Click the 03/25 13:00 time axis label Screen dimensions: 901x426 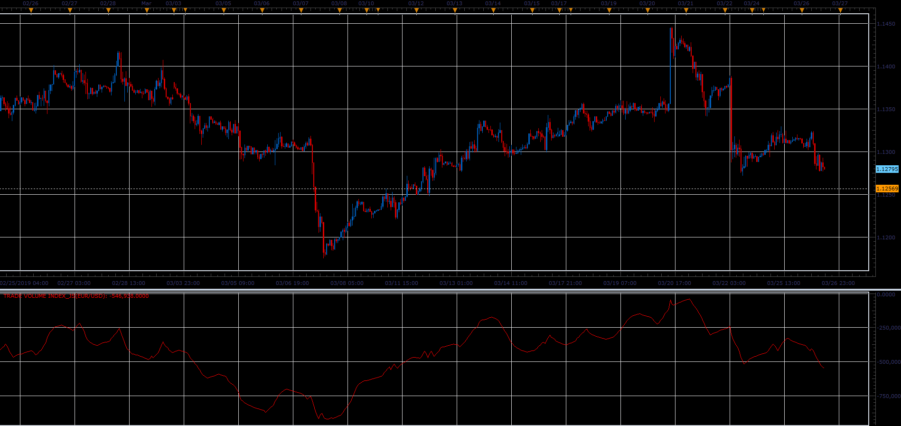[784, 283]
